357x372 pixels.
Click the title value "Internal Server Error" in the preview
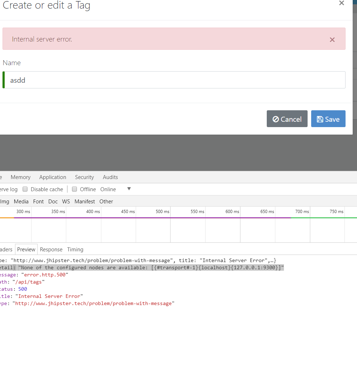coord(49,296)
